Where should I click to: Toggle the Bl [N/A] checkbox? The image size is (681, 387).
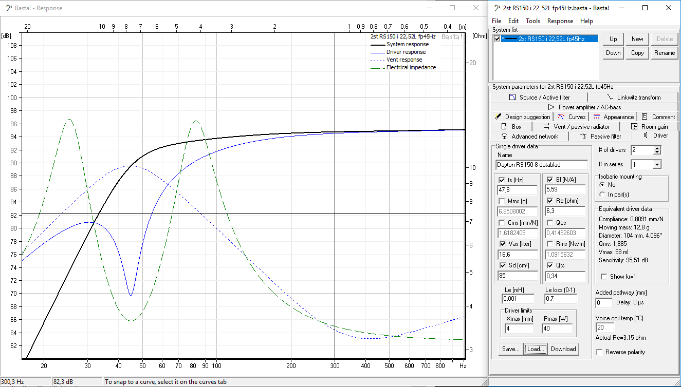coord(550,180)
